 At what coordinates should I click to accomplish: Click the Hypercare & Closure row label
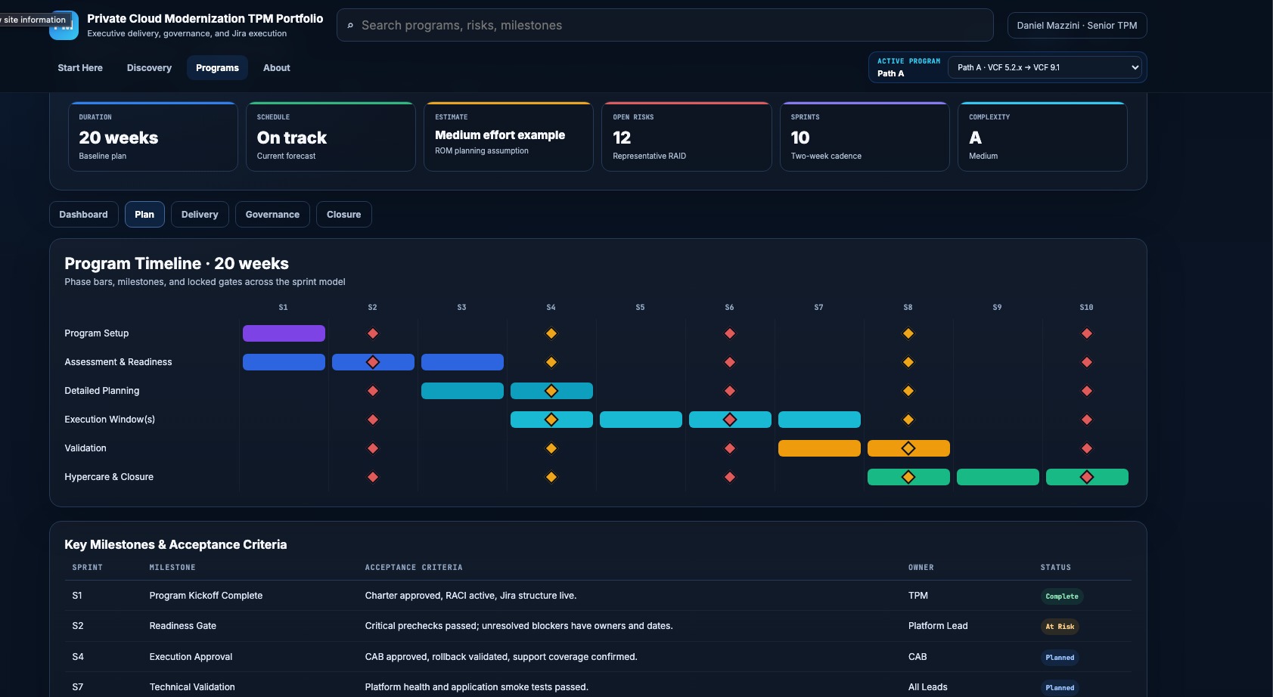109,477
